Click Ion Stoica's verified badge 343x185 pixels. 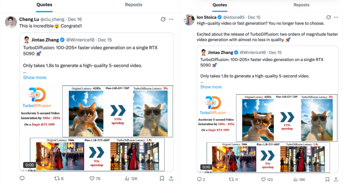coord(220,17)
